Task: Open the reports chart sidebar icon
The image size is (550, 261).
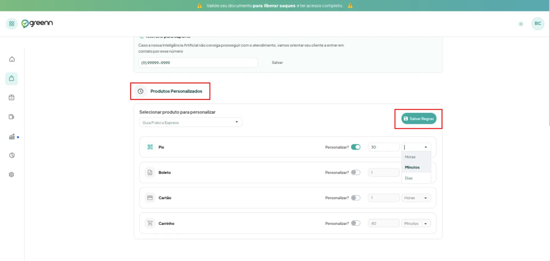Action: click(x=12, y=137)
